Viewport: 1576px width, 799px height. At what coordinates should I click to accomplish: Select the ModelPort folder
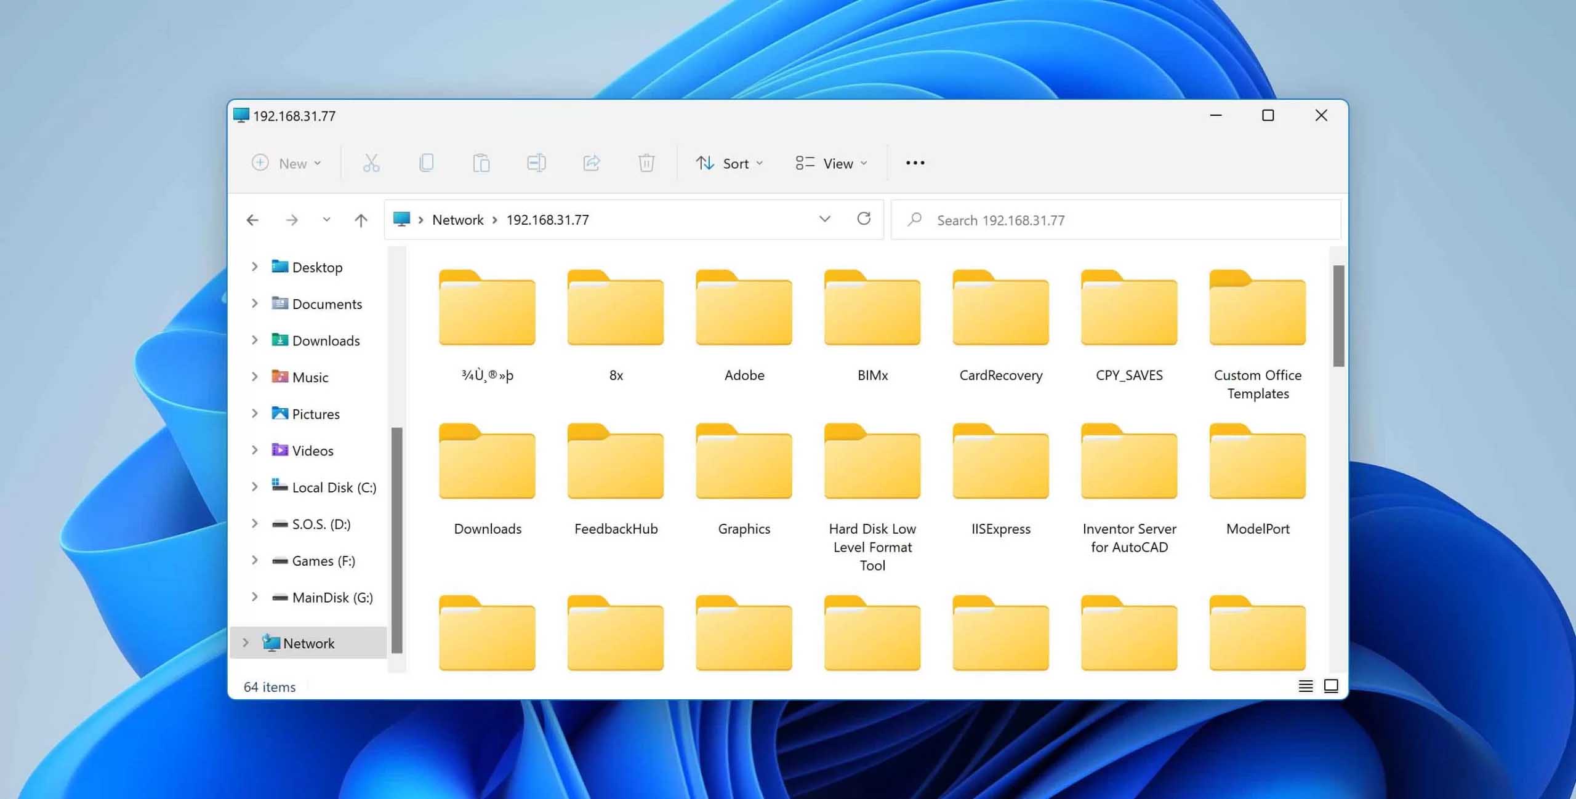[x=1258, y=480]
